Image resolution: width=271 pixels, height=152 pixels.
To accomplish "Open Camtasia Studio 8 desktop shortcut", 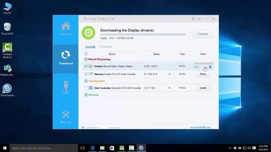I will (7, 50).
